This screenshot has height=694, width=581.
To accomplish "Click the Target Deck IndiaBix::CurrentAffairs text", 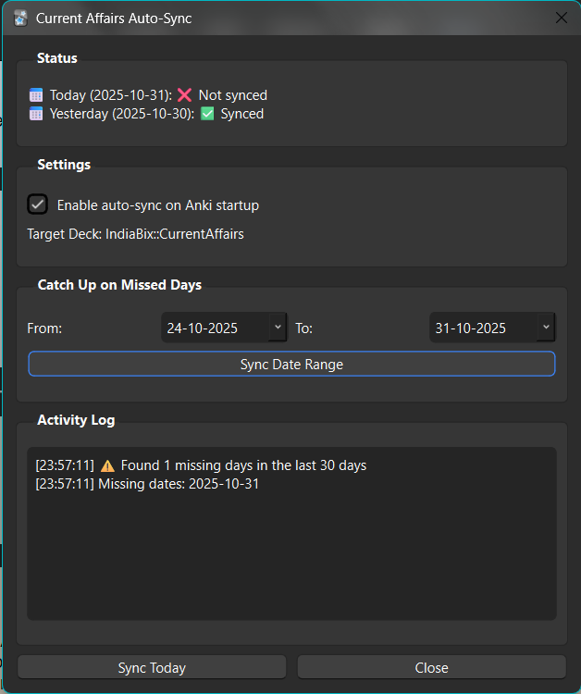I will point(135,234).
